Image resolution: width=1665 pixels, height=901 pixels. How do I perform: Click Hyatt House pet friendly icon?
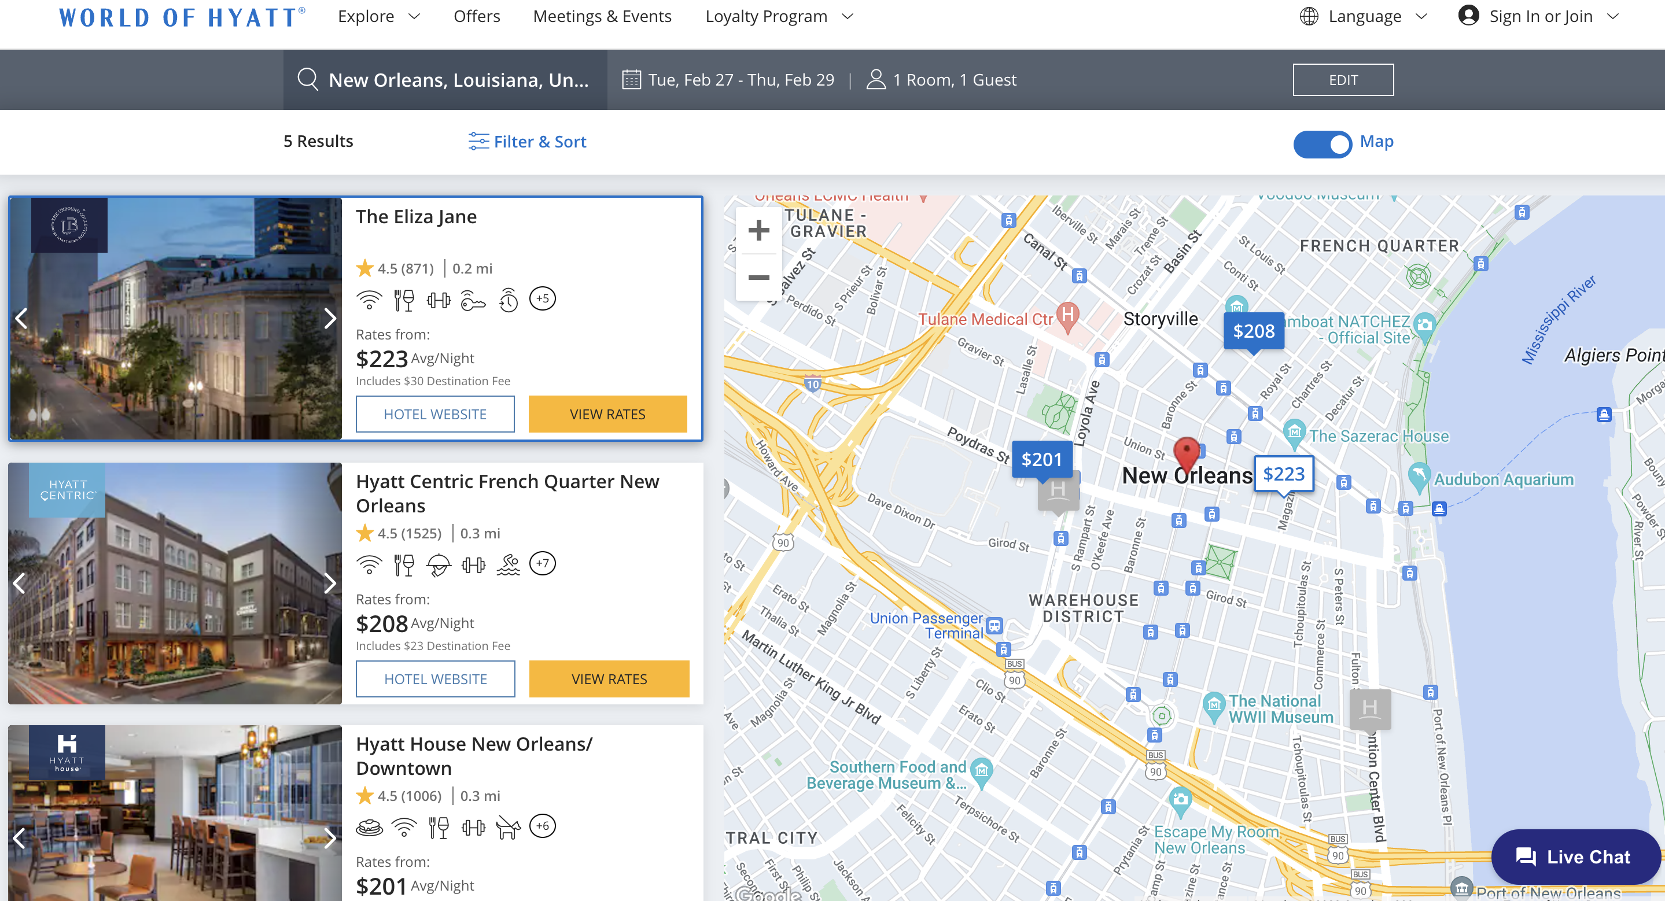pos(508,827)
